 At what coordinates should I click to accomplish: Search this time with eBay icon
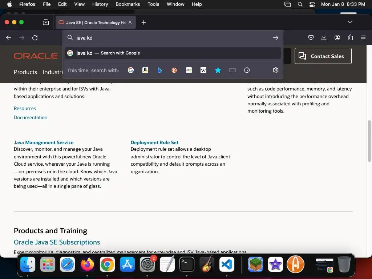pyautogui.click(x=189, y=70)
